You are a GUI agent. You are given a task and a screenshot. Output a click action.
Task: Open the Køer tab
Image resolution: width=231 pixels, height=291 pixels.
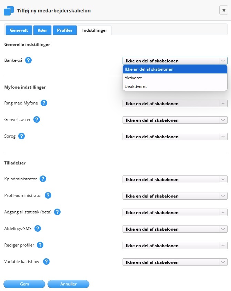[x=42, y=30]
